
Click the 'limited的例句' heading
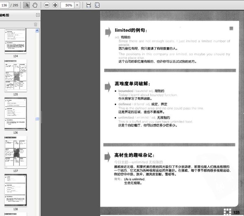click(131, 30)
